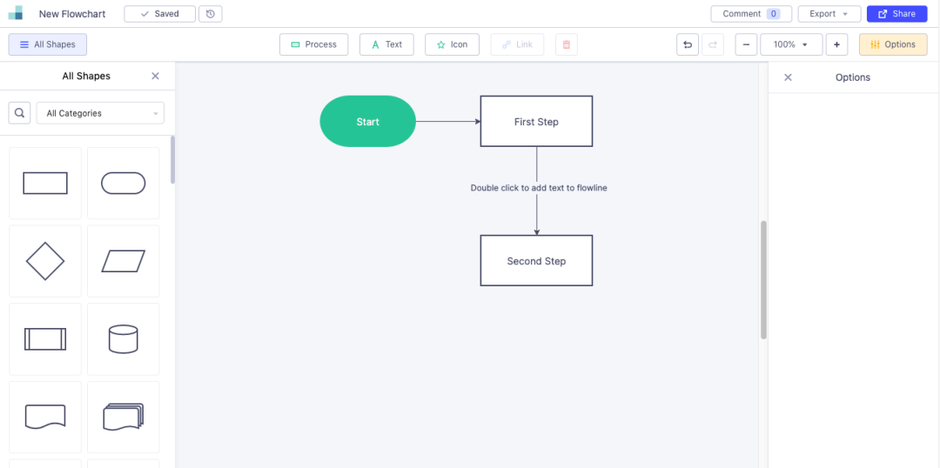This screenshot has width=940, height=468.
Task: Redo the last action
Action: (713, 44)
